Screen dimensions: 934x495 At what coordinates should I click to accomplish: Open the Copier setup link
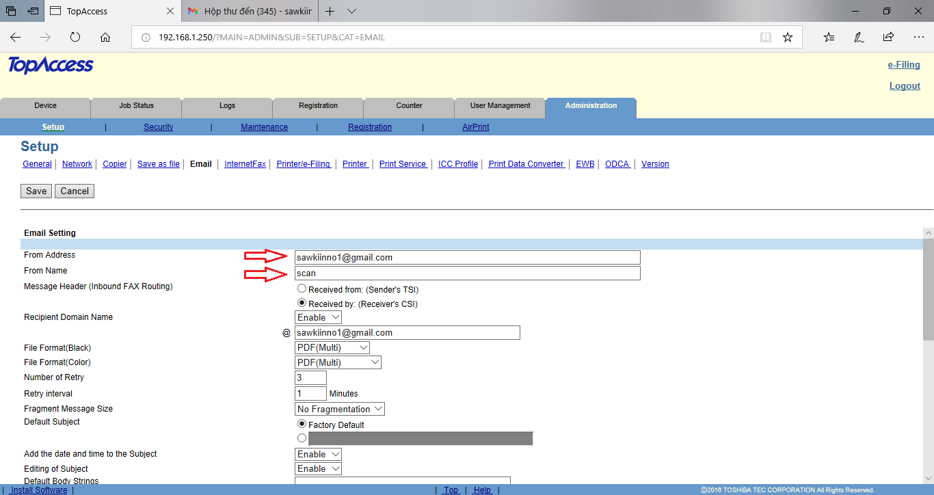point(115,164)
